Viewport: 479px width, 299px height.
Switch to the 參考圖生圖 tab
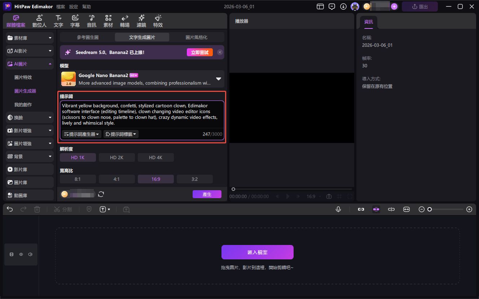(87, 37)
